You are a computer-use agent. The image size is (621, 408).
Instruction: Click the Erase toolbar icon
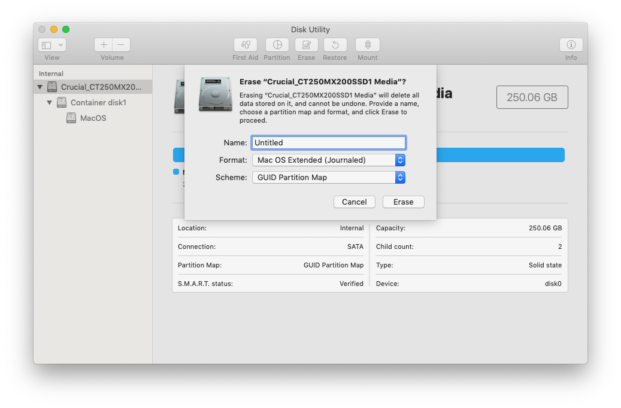coord(306,45)
